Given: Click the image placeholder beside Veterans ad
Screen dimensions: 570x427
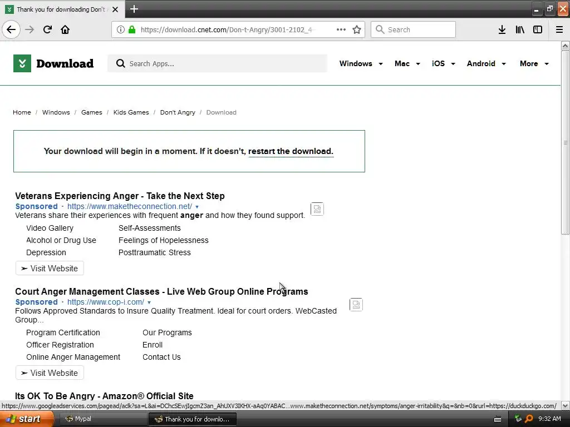Looking at the screenshot, I should coord(317,209).
